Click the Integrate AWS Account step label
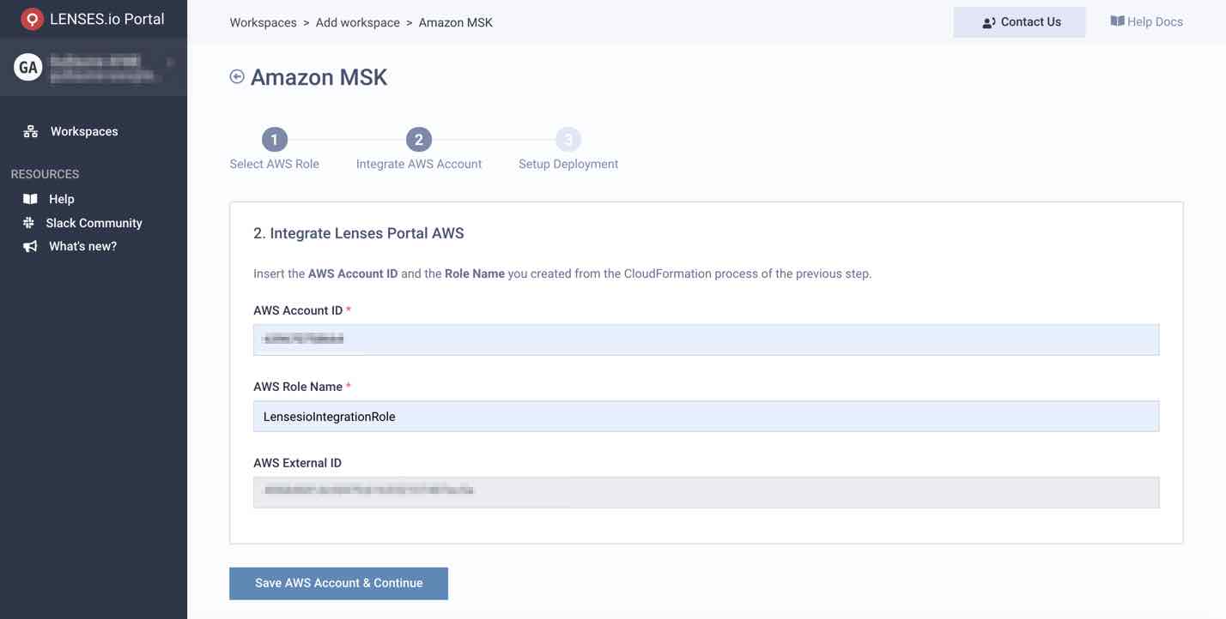The height and width of the screenshot is (619, 1226). click(x=419, y=164)
